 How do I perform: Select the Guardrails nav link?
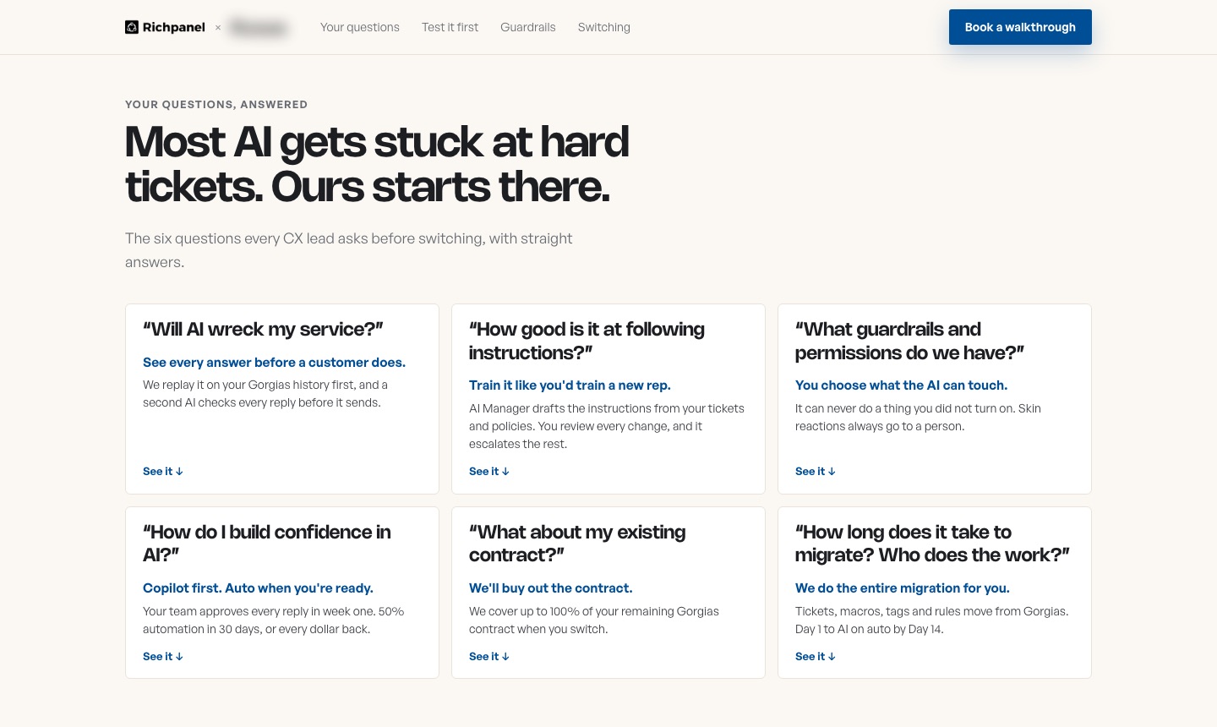pyautogui.click(x=527, y=27)
